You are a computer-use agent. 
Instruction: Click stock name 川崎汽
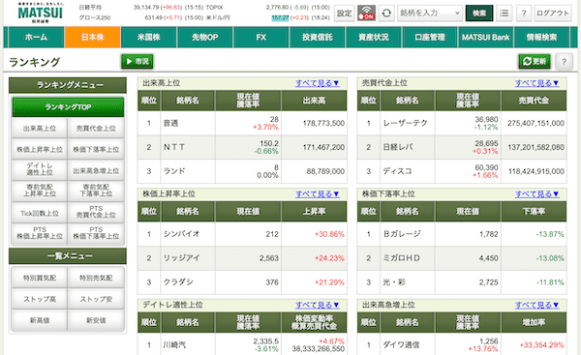[174, 345]
